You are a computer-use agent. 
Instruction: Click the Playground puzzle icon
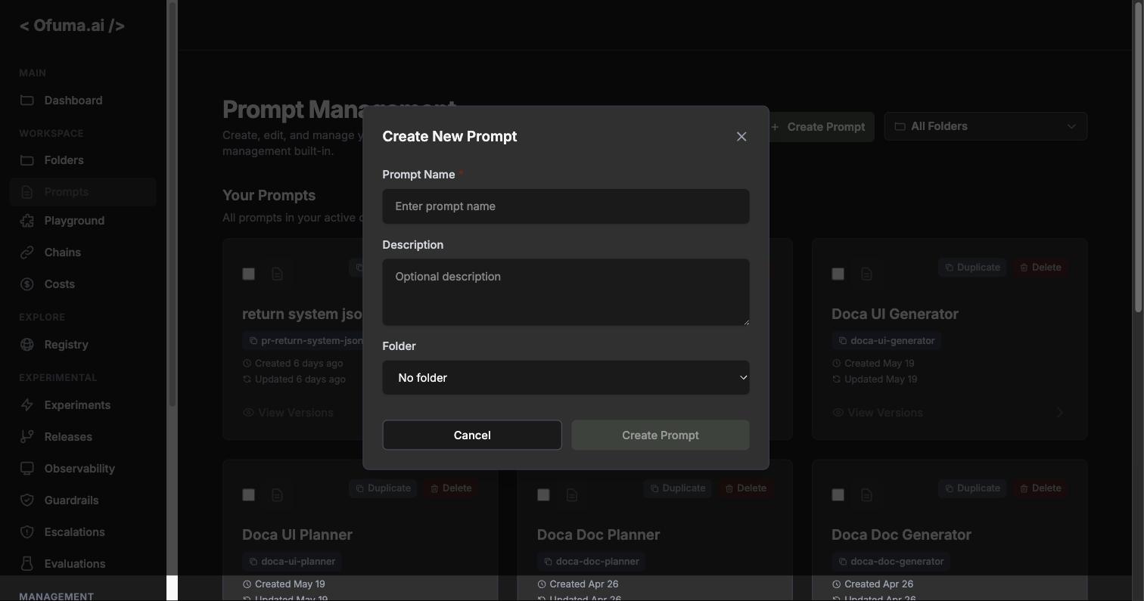tap(27, 221)
